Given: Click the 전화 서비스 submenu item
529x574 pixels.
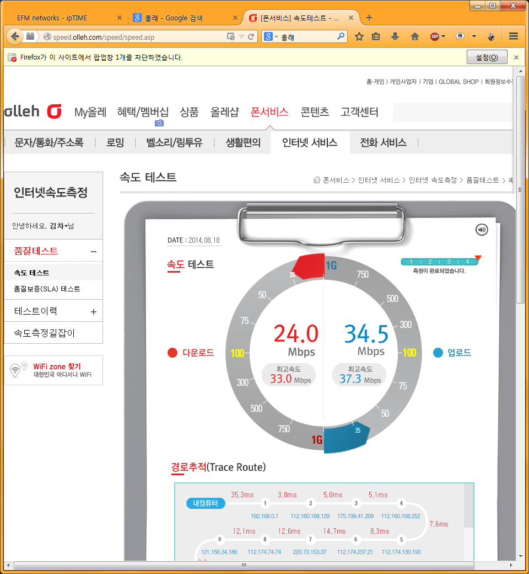Looking at the screenshot, I should point(383,142).
